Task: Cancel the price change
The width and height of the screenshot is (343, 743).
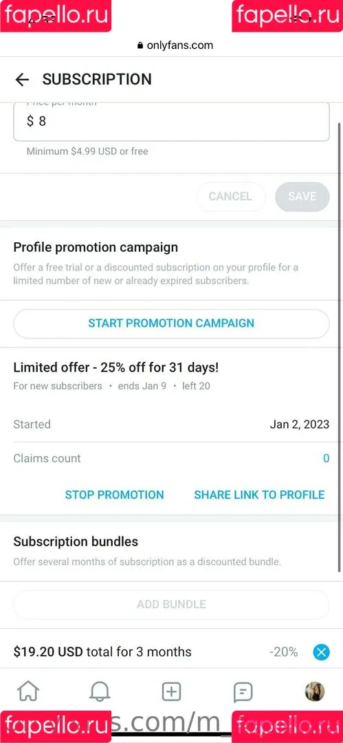Action: coord(231,197)
